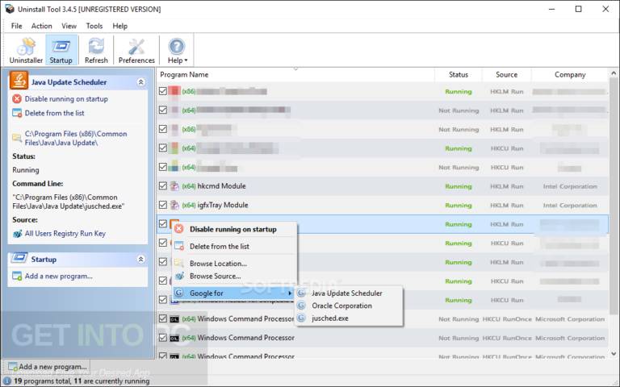Image resolution: width=620 pixels, height=387 pixels.
Task: Click the status text '19 programs total'
Action: click(x=42, y=381)
